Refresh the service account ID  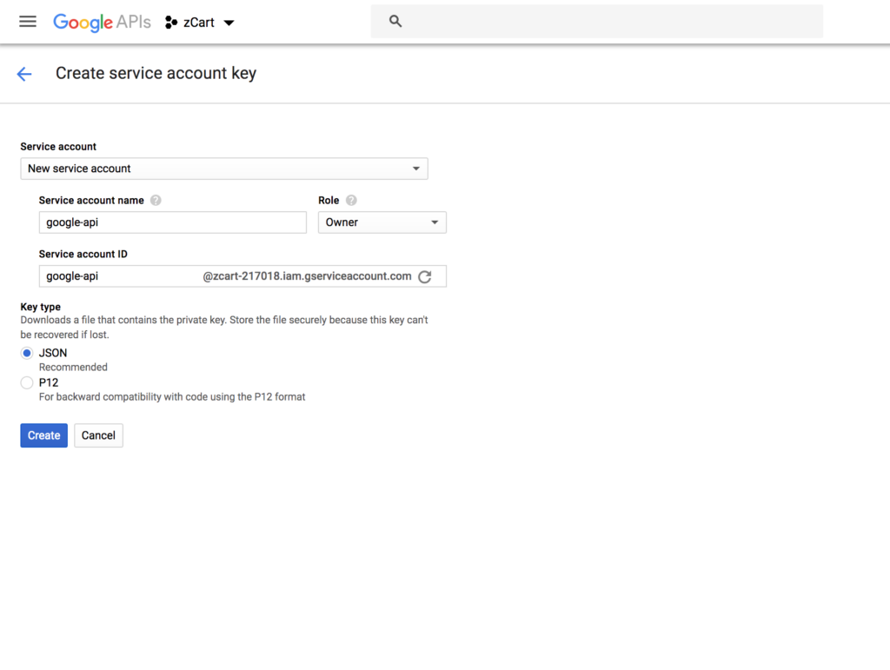tap(424, 276)
